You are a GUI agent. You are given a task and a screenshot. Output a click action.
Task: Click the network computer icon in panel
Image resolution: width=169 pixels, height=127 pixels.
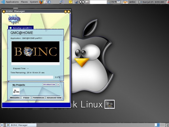click(61, 2)
